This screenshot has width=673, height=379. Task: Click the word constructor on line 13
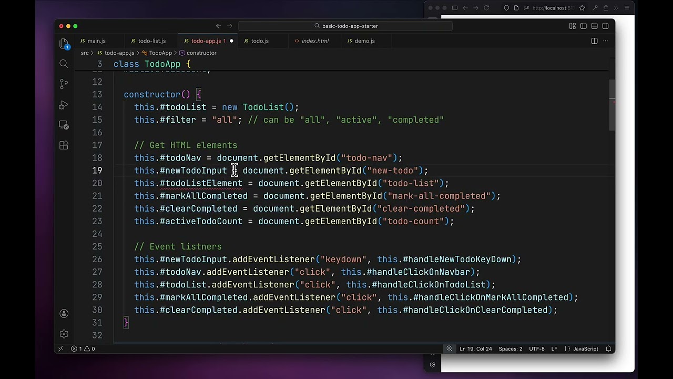pos(152,95)
